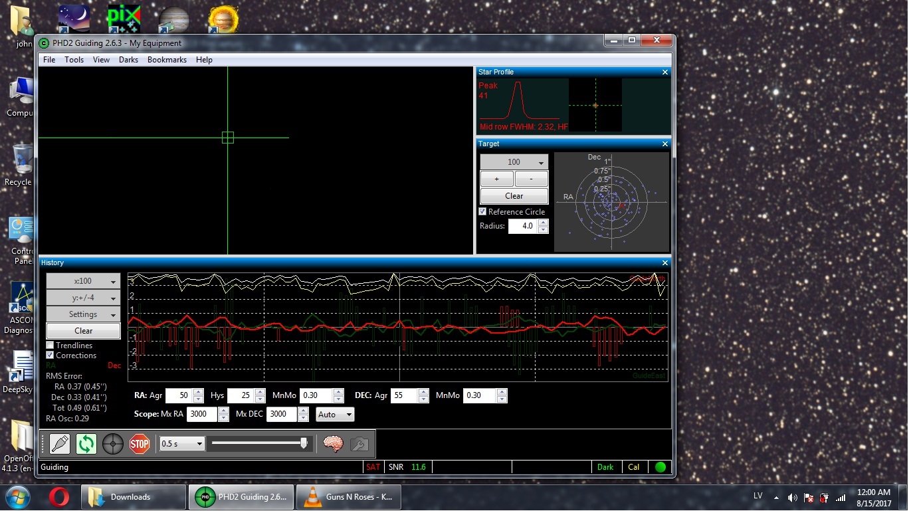This screenshot has height=513, width=909.
Task: Toggle the Reference Circle checkbox
Action: point(482,211)
